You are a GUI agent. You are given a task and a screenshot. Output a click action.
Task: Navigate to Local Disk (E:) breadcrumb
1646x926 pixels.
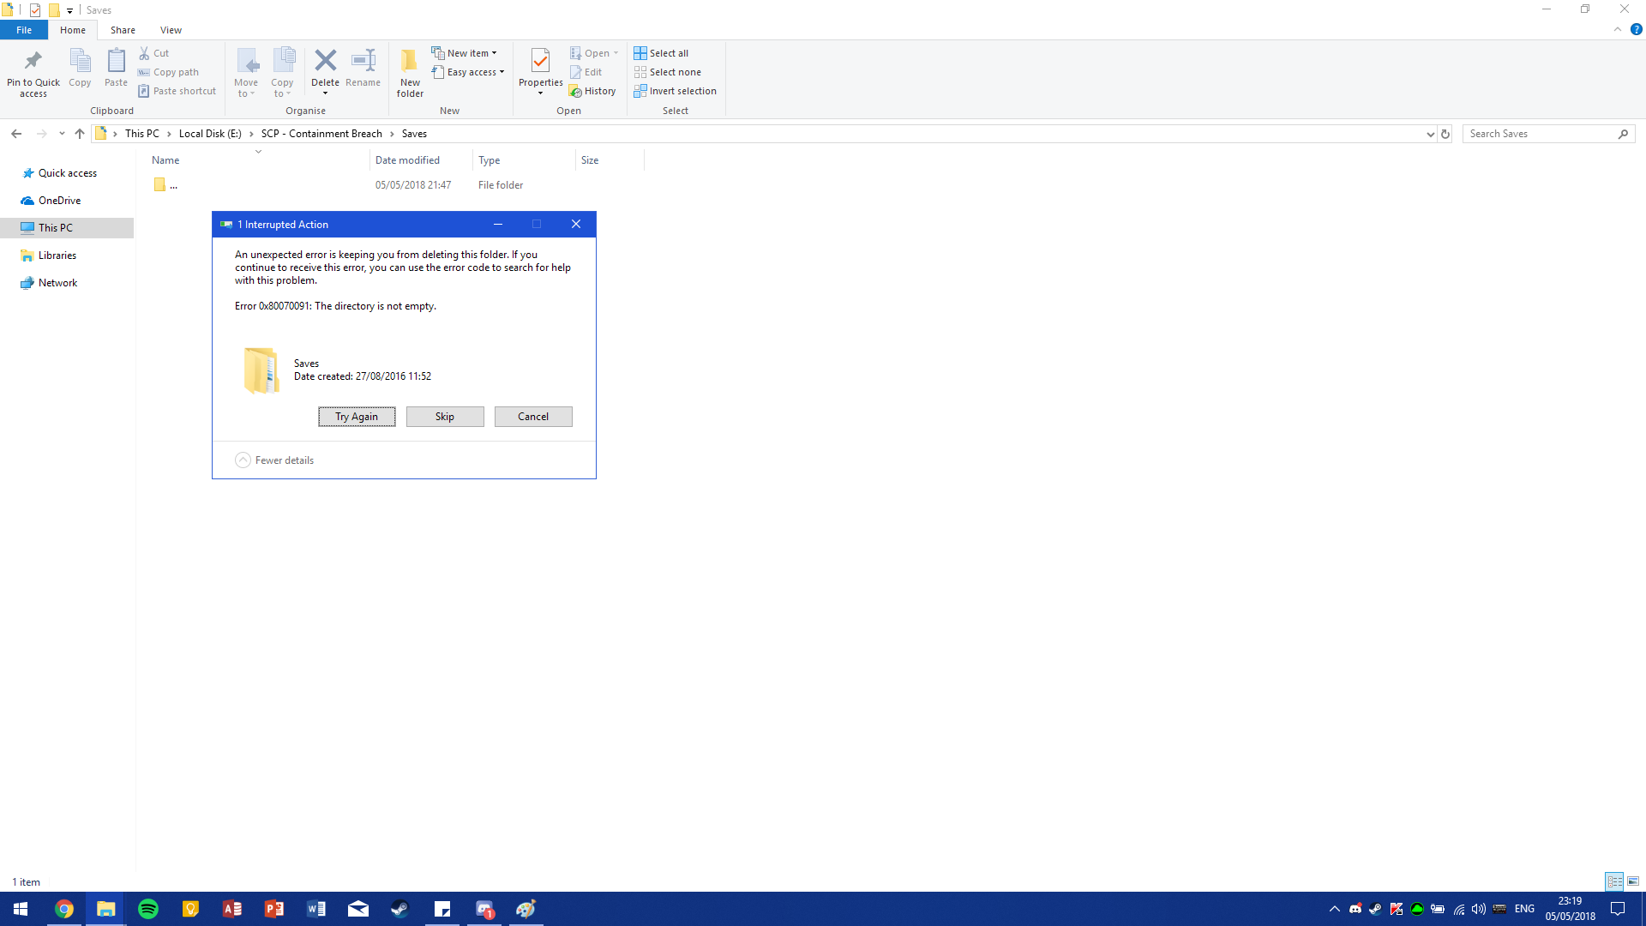click(210, 134)
